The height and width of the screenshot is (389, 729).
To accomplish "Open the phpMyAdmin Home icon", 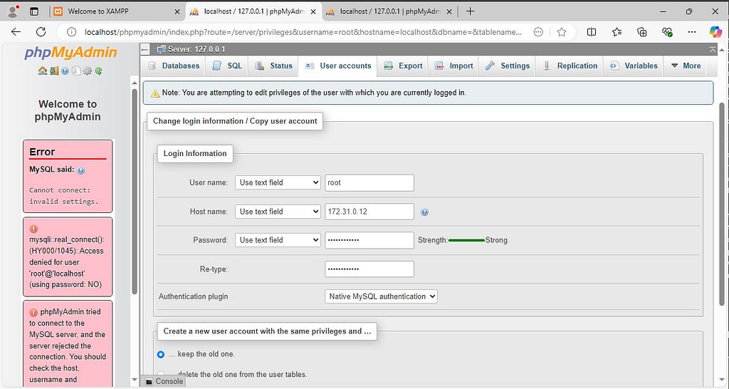I will click(x=42, y=71).
